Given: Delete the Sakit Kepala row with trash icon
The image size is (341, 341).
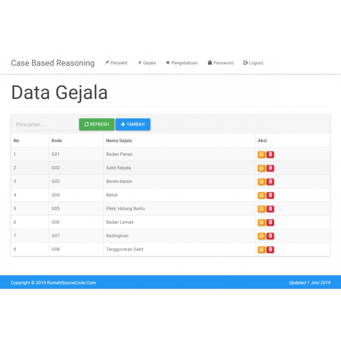Looking at the screenshot, I should tap(270, 168).
